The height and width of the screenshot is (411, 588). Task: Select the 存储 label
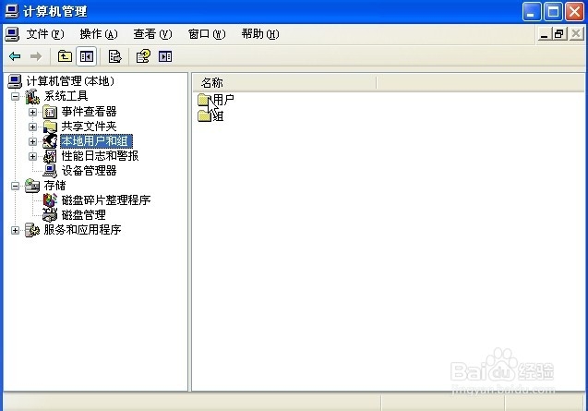click(x=54, y=186)
